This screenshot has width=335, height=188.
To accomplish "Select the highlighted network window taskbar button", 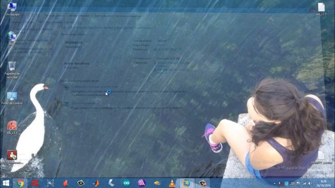I will pyautogui.click(x=187, y=183).
